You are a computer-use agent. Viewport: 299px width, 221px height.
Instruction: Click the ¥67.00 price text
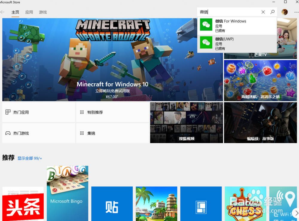click(112, 97)
